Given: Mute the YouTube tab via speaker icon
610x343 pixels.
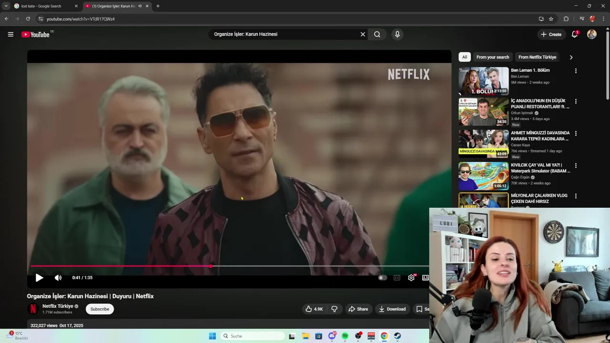Looking at the screenshot, I should [140, 6].
